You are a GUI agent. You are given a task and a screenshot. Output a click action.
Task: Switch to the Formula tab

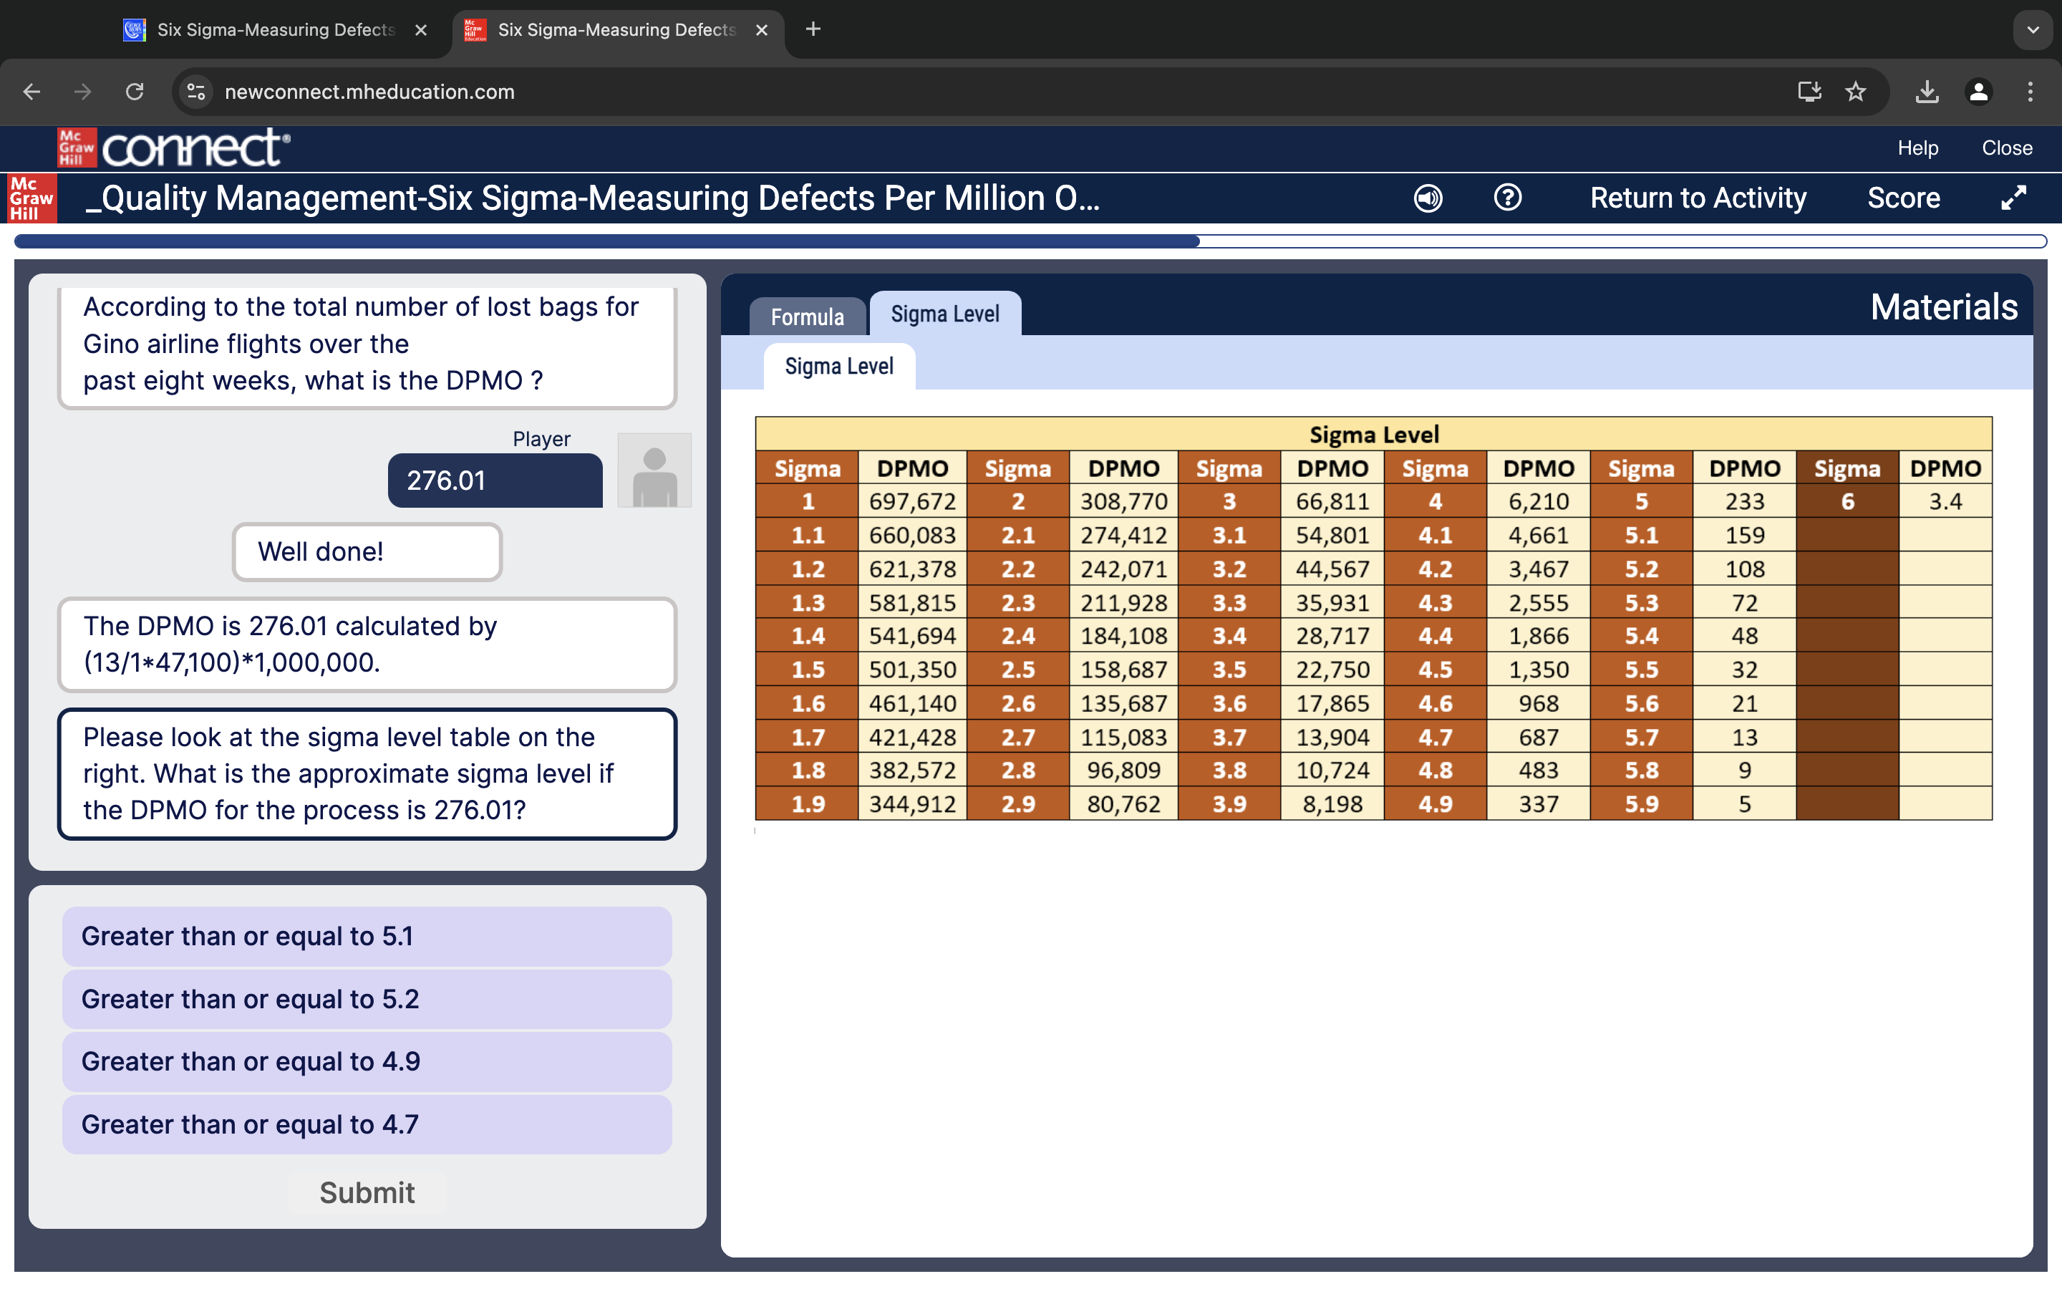[806, 317]
